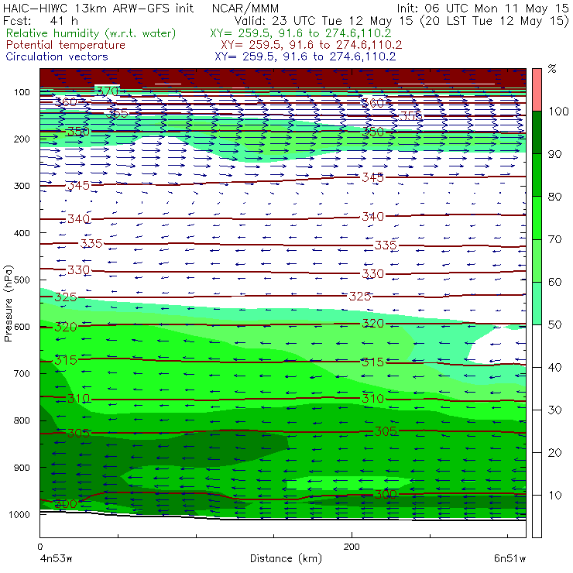Click the 'Fcst: 41 h' text

(x=40, y=20)
